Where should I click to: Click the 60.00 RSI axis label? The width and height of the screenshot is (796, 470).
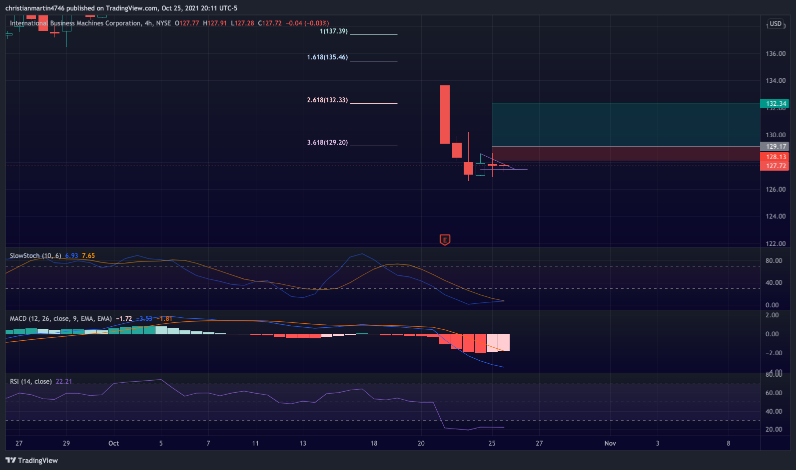coord(774,393)
